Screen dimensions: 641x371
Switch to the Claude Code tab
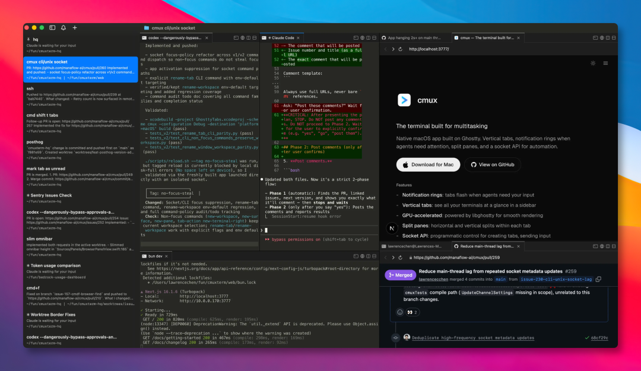tap(281, 37)
